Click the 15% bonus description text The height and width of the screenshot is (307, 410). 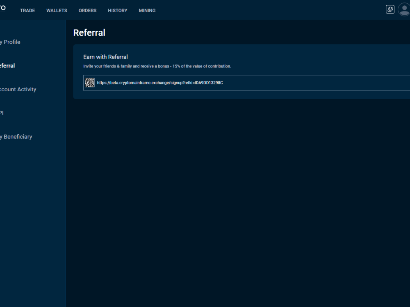pyautogui.click(x=157, y=66)
